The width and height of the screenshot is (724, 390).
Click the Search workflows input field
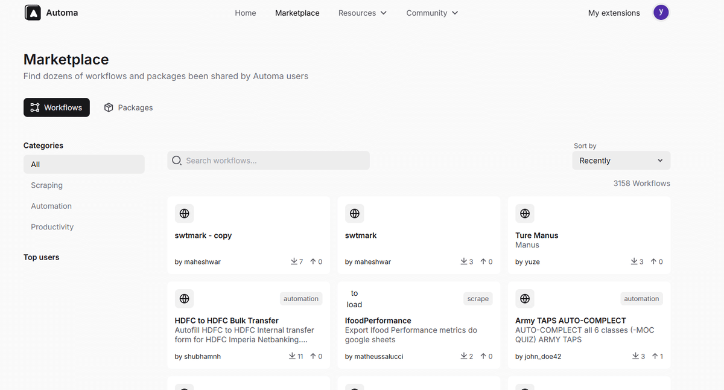pos(275,161)
